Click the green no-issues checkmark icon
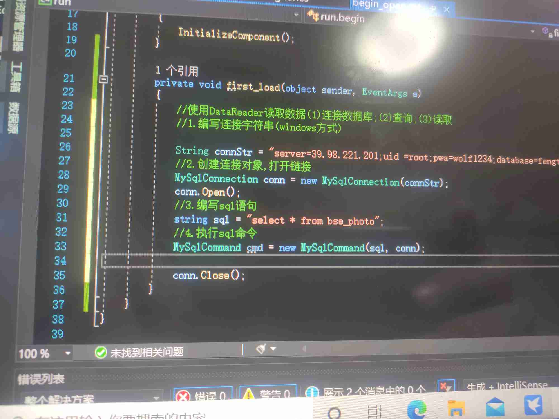Image resolution: width=559 pixels, height=419 pixels. pos(101,353)
